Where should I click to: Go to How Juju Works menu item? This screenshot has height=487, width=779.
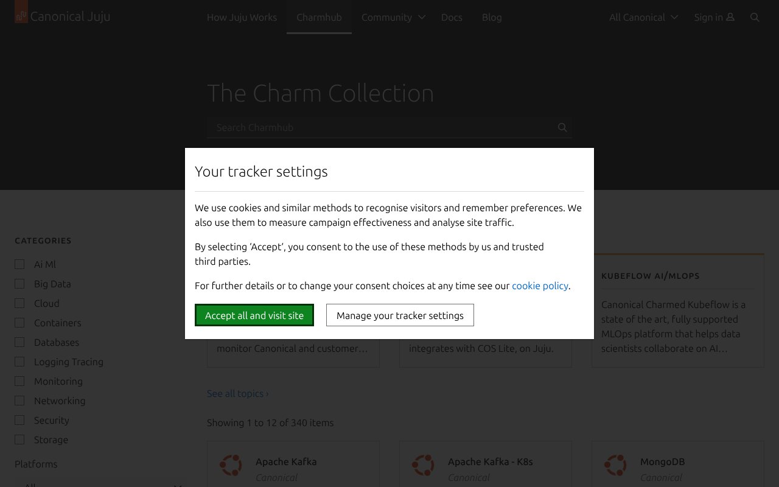pyautogui.click(x=242, y=17)
